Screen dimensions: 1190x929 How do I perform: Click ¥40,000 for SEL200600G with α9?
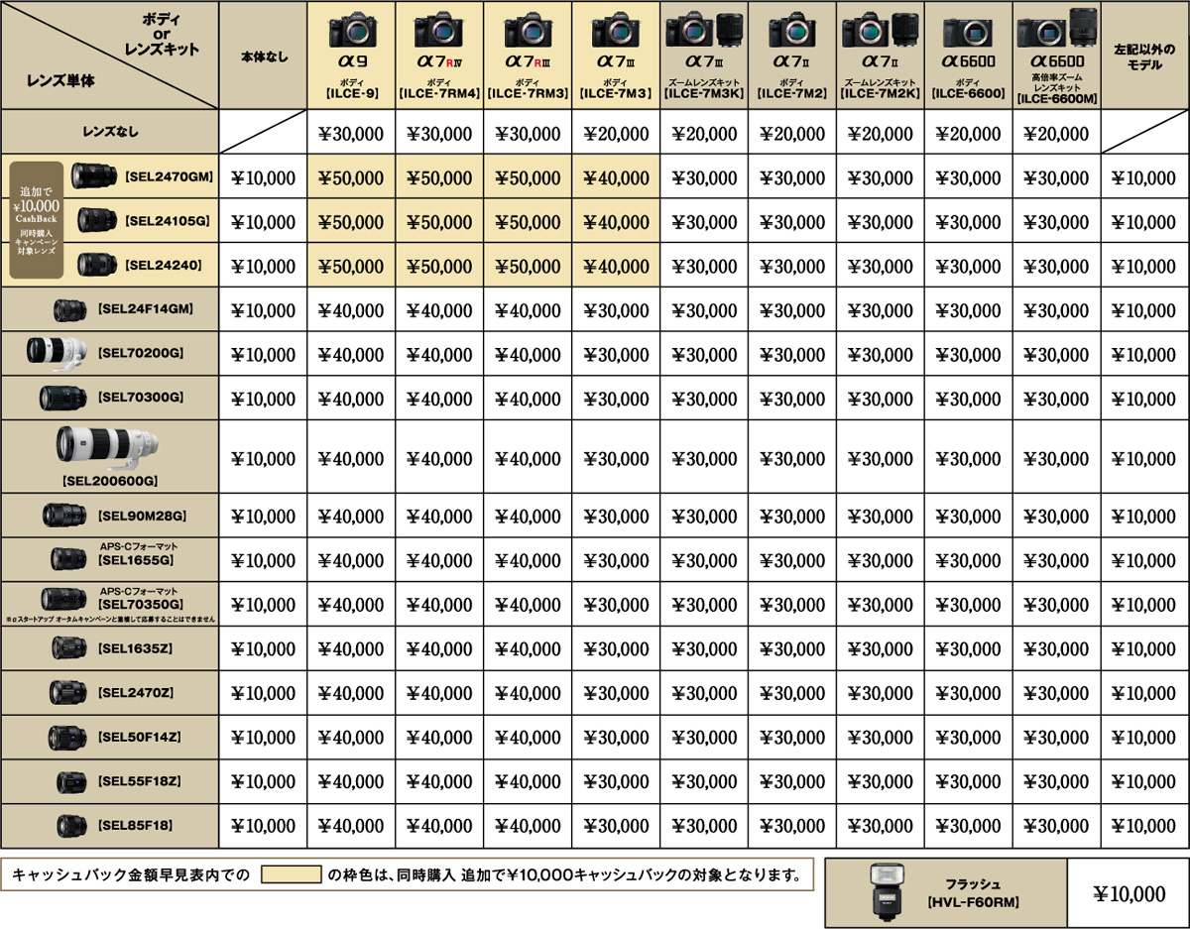click(351, 460)
